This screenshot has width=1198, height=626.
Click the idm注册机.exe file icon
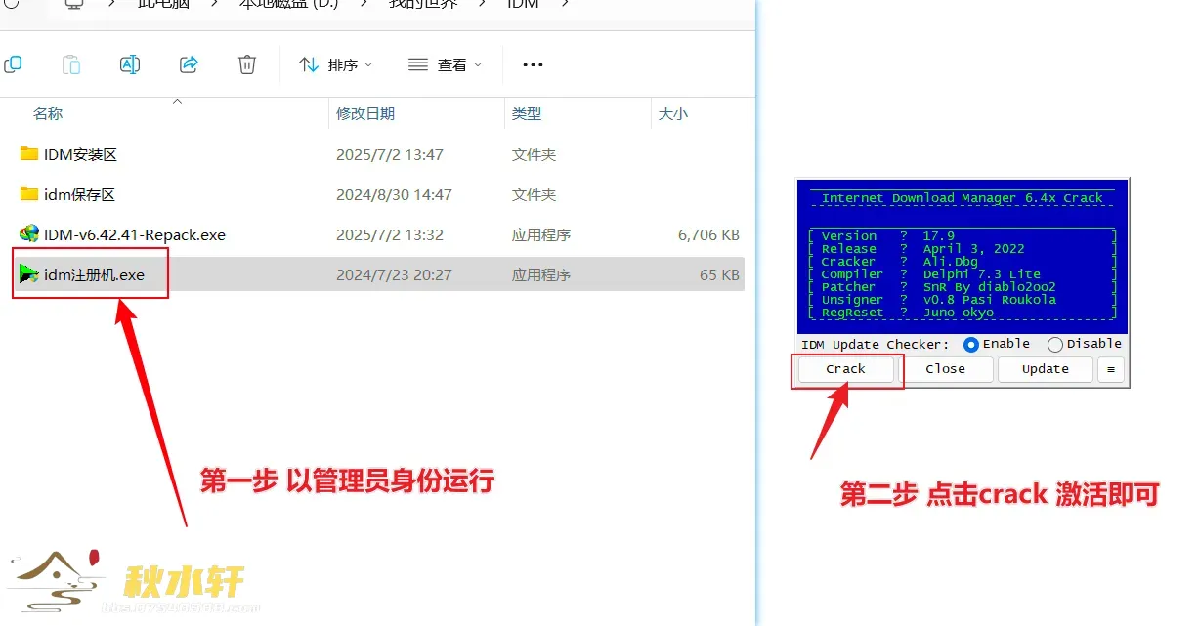[x=28, y=274]
